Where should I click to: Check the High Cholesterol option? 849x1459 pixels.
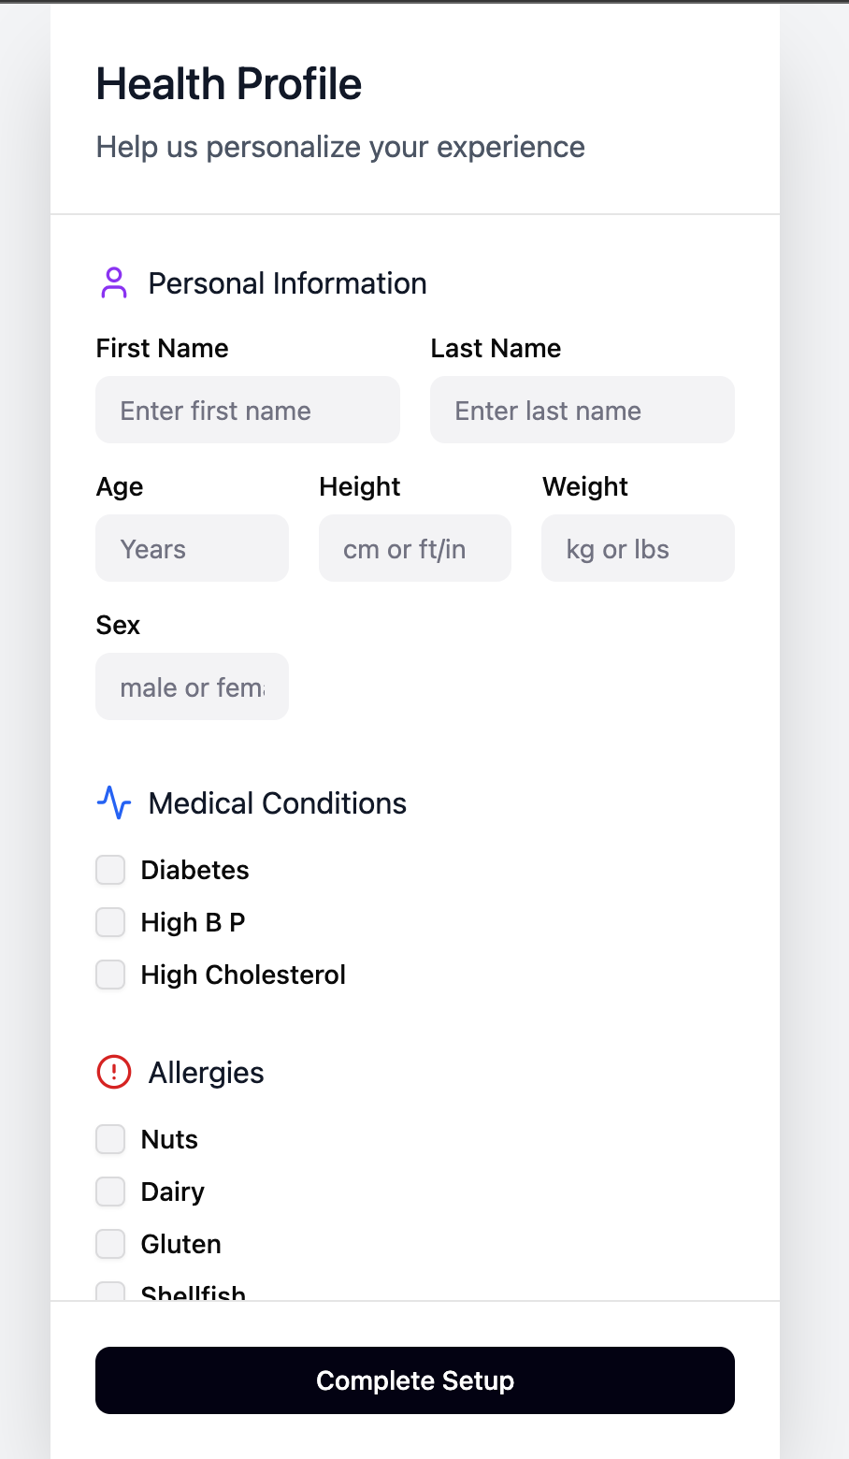(110, 975)
